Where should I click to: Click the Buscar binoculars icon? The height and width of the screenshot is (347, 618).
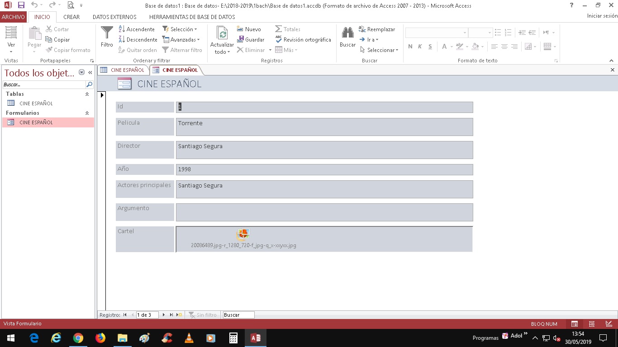click(347, 33)
